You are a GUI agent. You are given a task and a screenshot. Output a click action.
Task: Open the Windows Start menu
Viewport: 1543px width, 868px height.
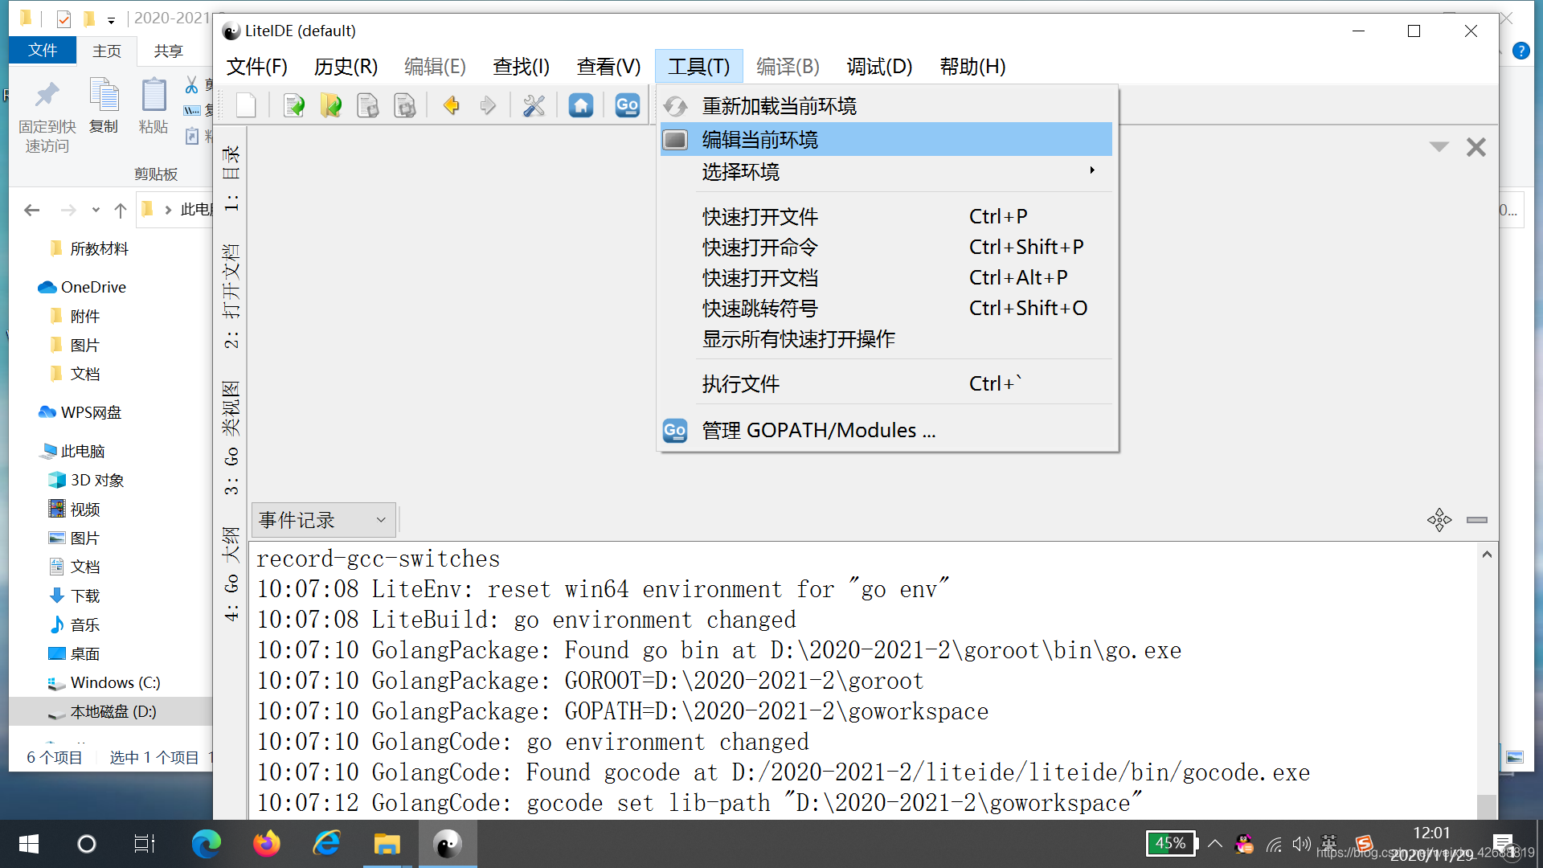click(29, 844)
